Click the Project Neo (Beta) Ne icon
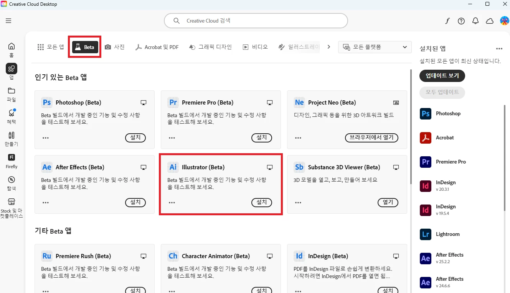The width and height of the screenshot is (510, 293). pos(299,102)
